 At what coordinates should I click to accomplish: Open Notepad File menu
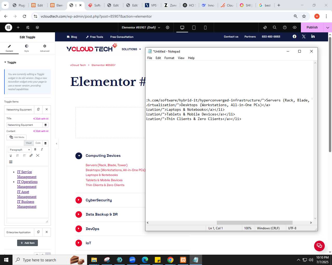pyautogui.click(x=150, y=58)
